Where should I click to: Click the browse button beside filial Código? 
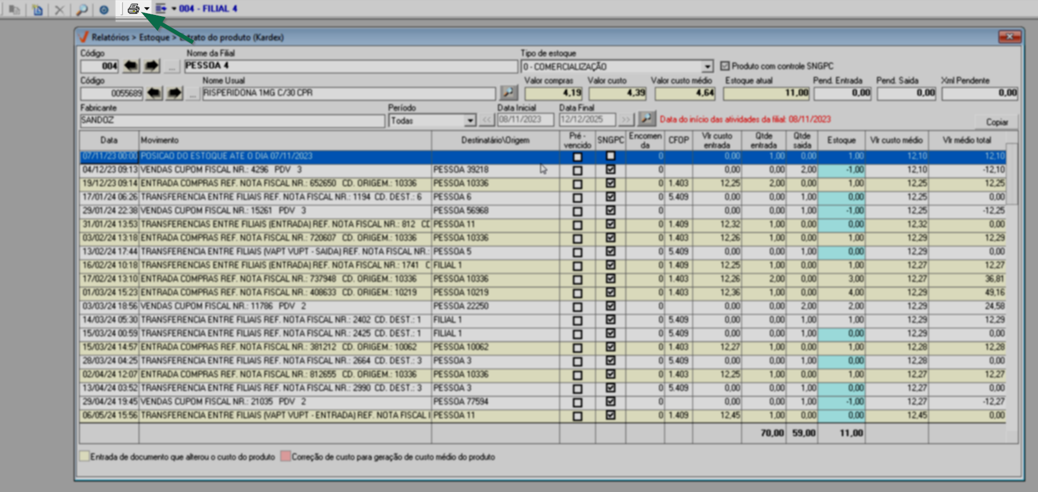tap(172, 67)
